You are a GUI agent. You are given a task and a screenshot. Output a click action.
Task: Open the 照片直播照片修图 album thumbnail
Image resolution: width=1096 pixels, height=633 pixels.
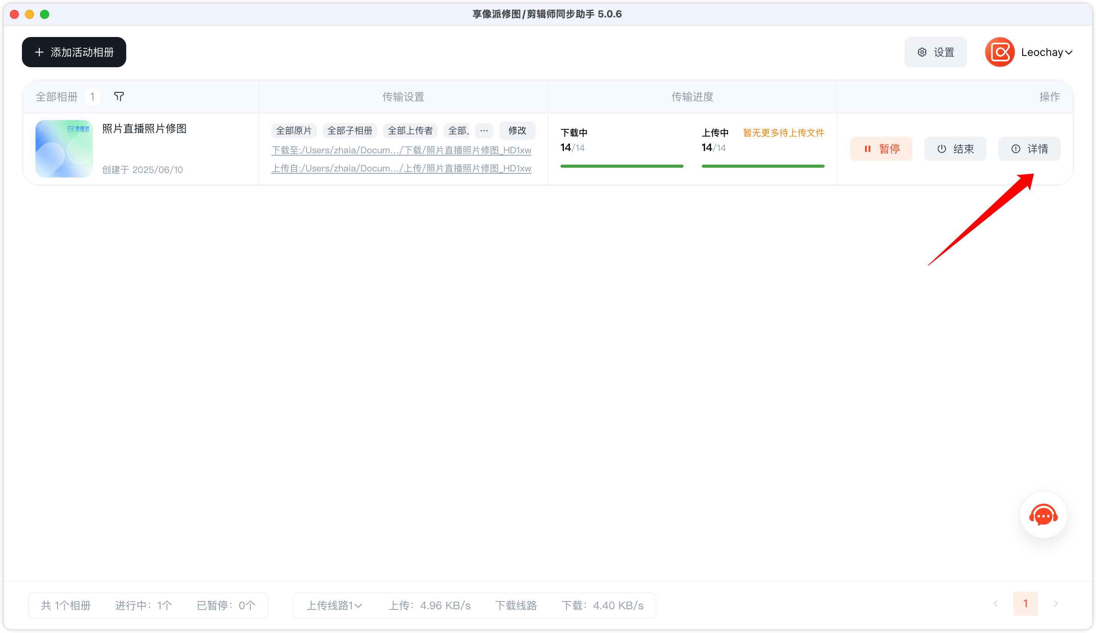pos(64,149)
